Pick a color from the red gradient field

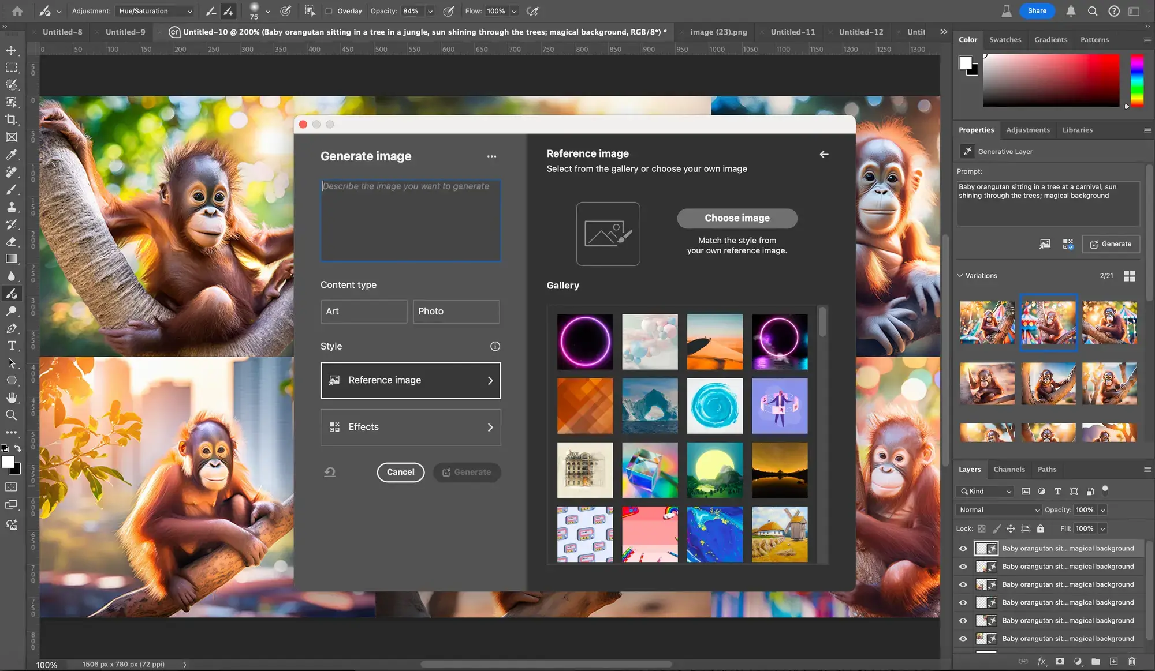tap(1051, 81)
